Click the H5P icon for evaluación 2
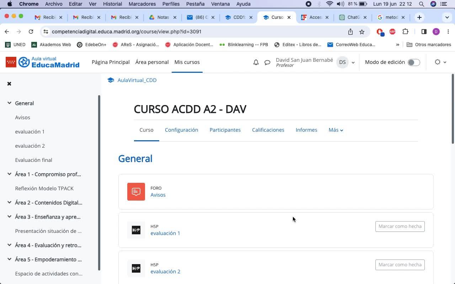 tap(136, 268)
